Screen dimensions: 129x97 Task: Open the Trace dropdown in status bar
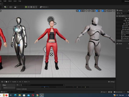point(104,92)
